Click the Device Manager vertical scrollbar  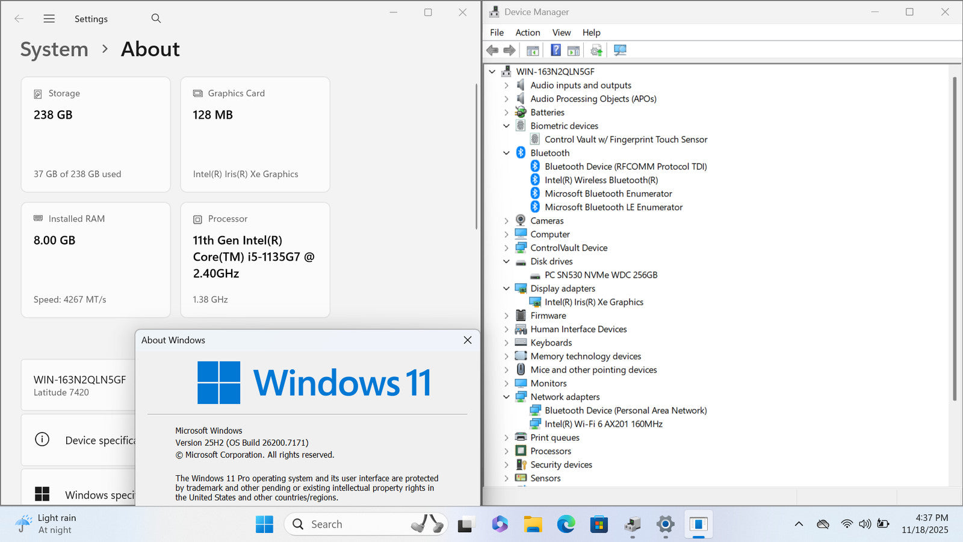click(955, 241)
